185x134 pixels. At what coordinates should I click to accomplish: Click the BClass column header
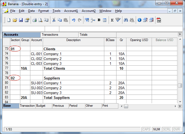[110, 42]
